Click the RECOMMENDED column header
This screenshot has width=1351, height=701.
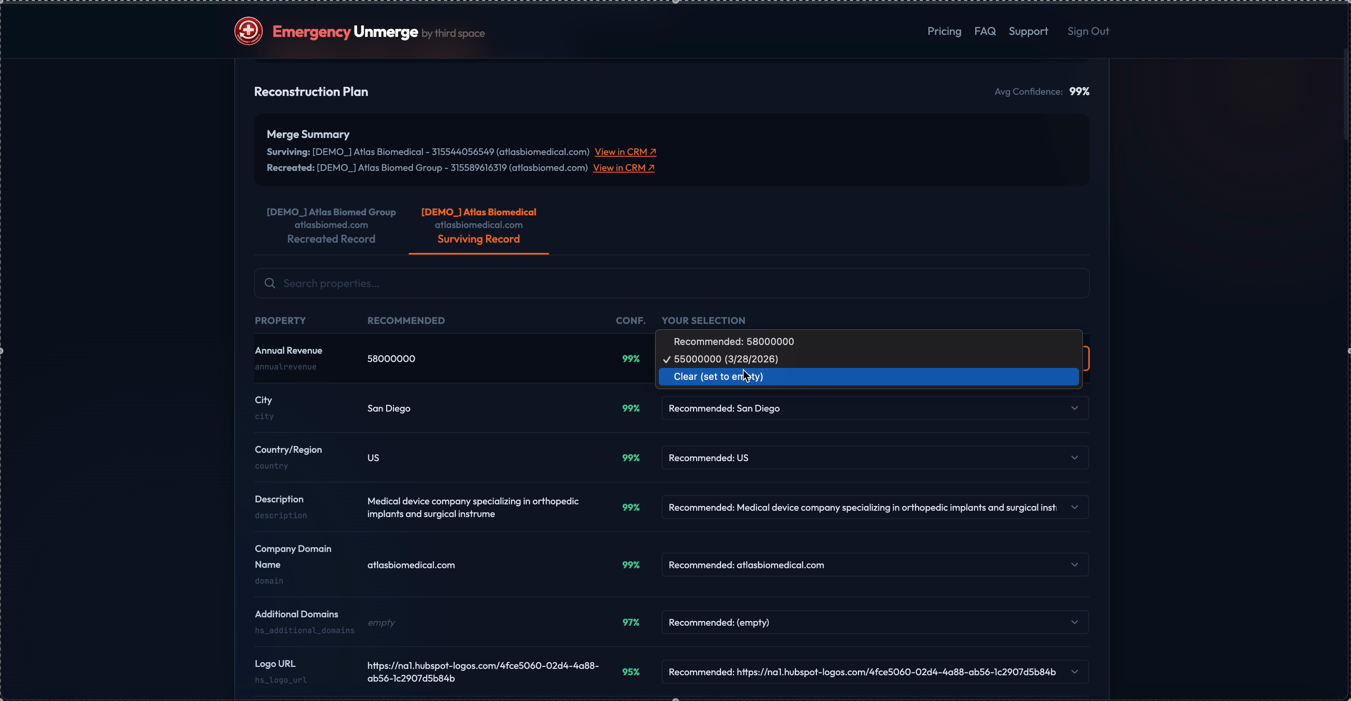[x=406, y=321]
